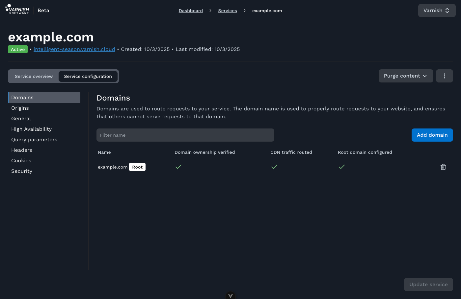Click the round V badge at page bottom
The width and height of the screenshot is (461, 299).
pos(230,295)
